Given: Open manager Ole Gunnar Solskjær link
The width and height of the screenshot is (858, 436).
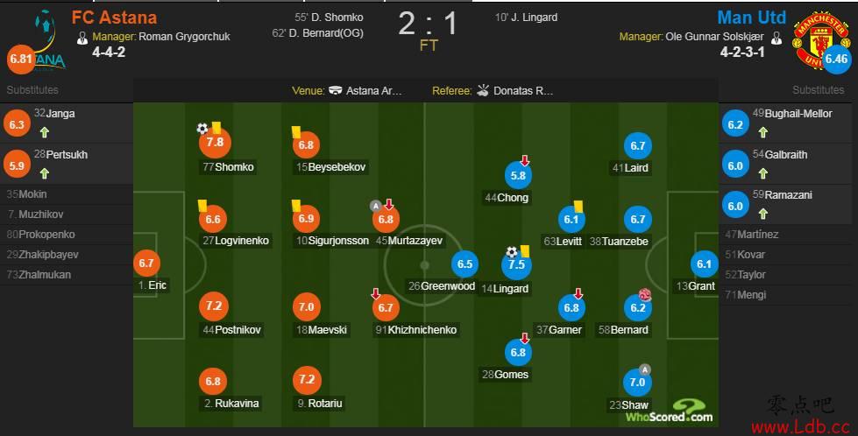Looking at the screenshot, I should tap(714, 37).
